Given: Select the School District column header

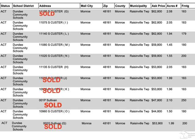Looking at the screenshot, I should coord(23,6).
